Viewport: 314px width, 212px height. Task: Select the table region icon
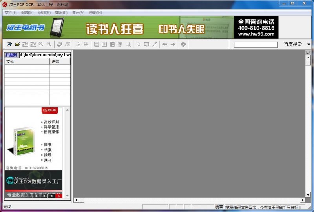(112, 44)
